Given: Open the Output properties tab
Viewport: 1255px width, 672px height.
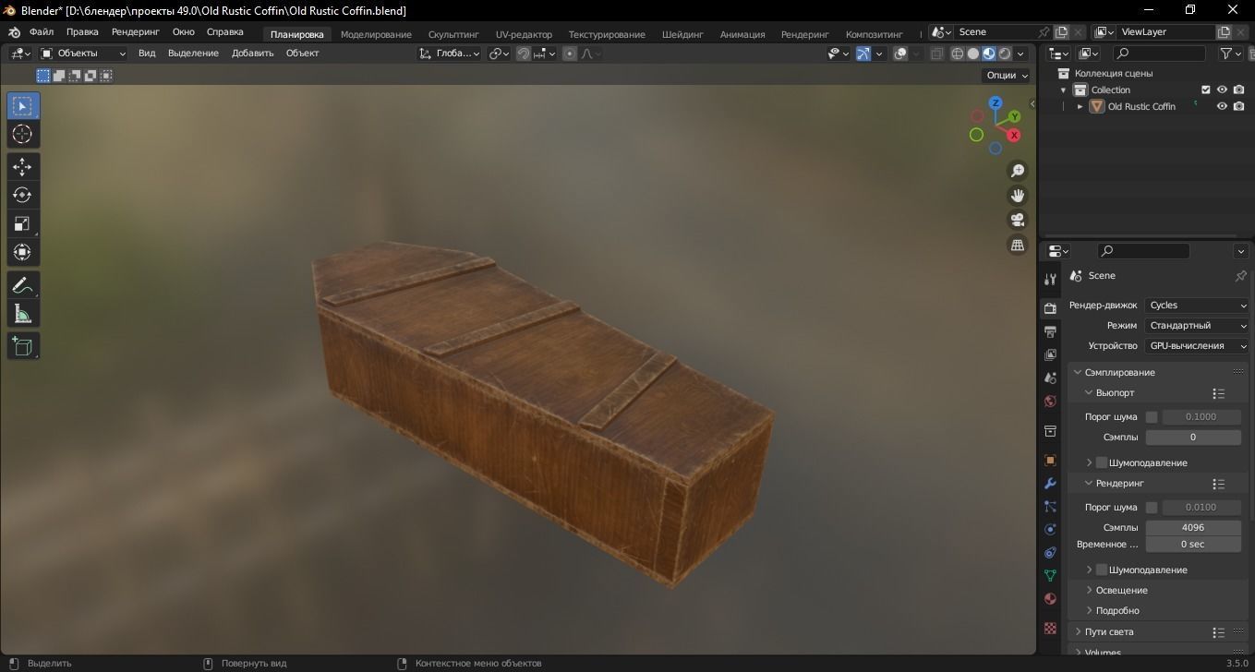Looking at the screenshot, I should tap(1050, 331).
